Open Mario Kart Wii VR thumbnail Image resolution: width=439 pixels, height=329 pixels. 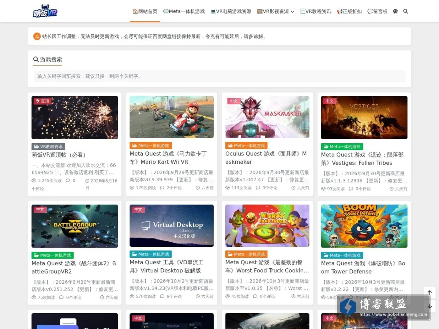[172, 117]
